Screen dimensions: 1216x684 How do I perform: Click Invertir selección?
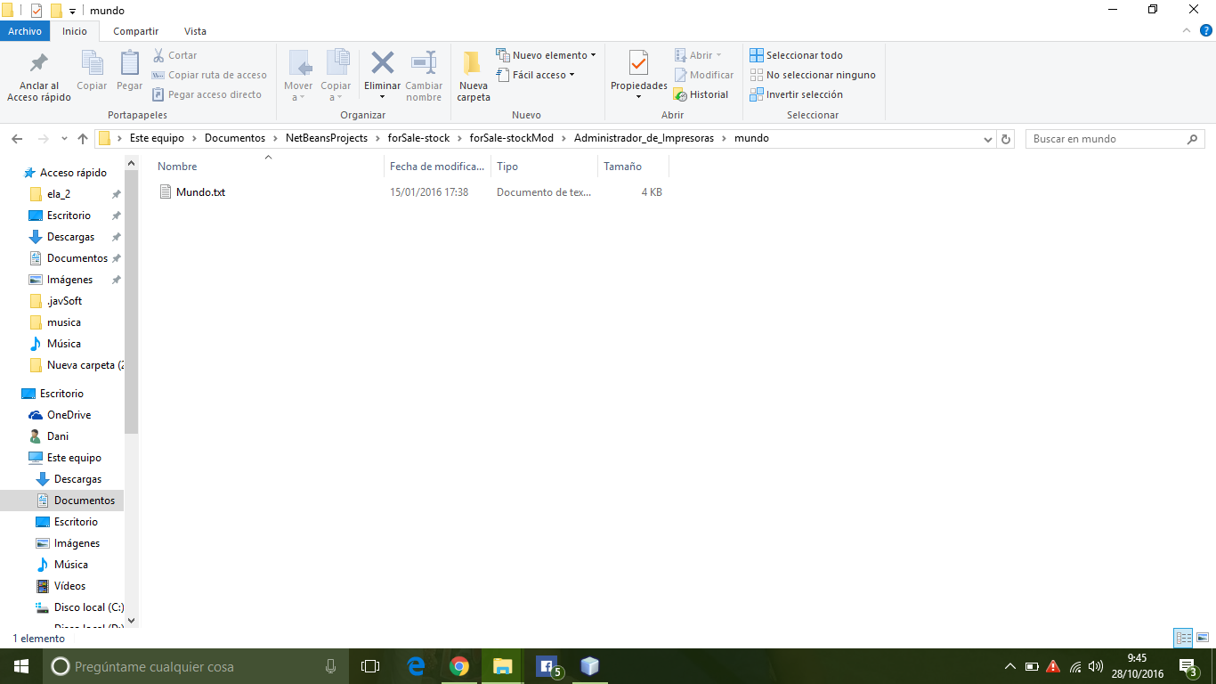pyautogui.click(x=796, y=94)
